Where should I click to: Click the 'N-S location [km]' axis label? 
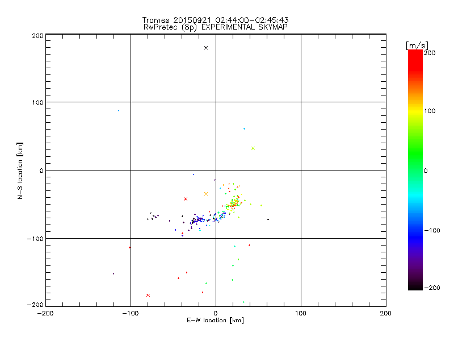[20, 170]
